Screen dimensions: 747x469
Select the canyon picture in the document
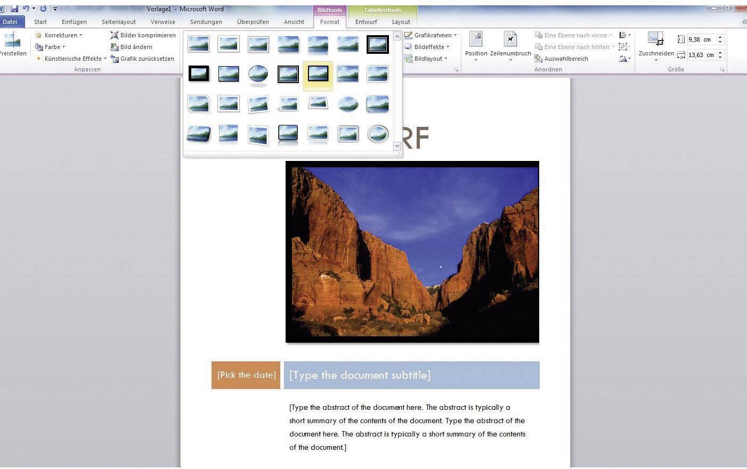tap(412, 252)
